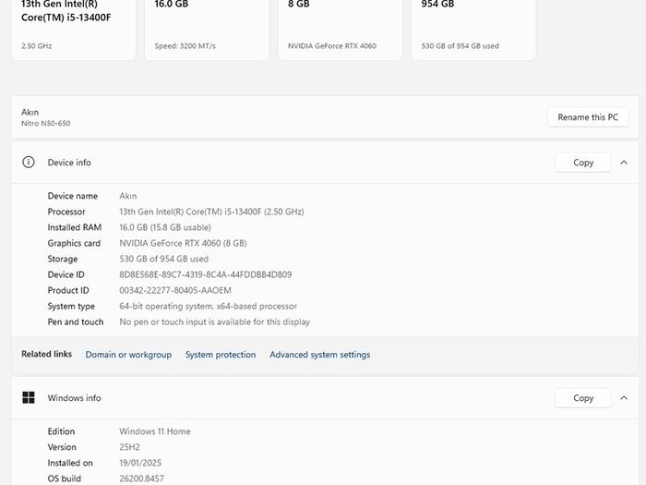The width and height of the screenshot is (646, 485).
Task: Click the Device info section heading
Action: pos(69,163)
